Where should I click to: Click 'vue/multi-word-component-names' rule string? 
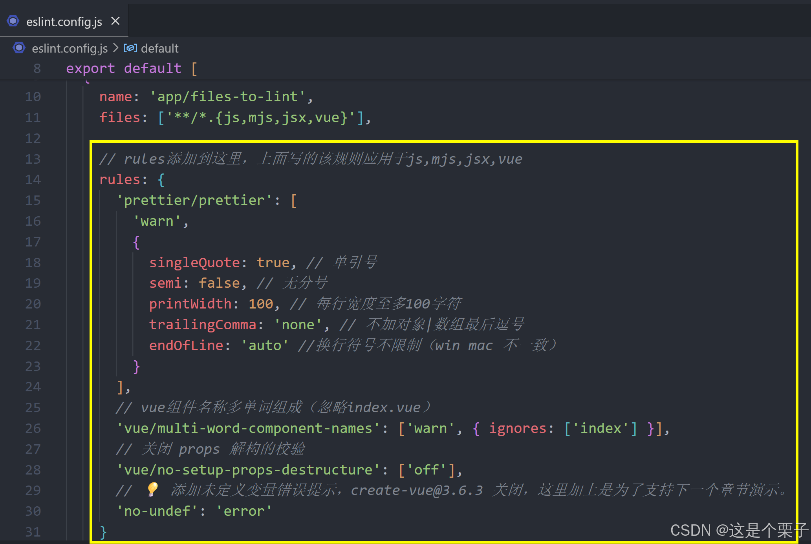tap(248, 428)
